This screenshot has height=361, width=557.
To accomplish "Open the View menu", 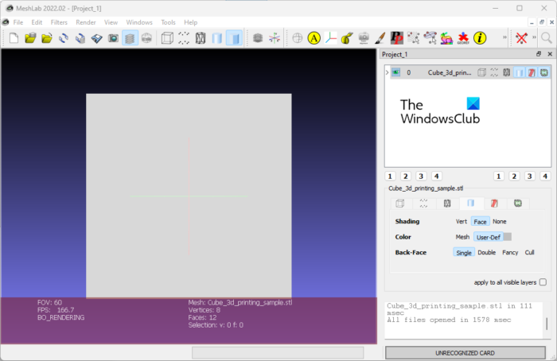I will [x=111, y=22].
